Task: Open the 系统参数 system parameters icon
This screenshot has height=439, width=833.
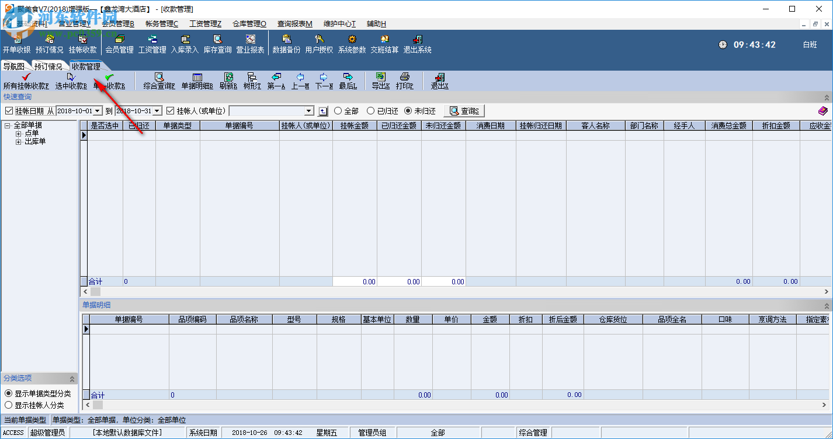Action: [352, 44]
